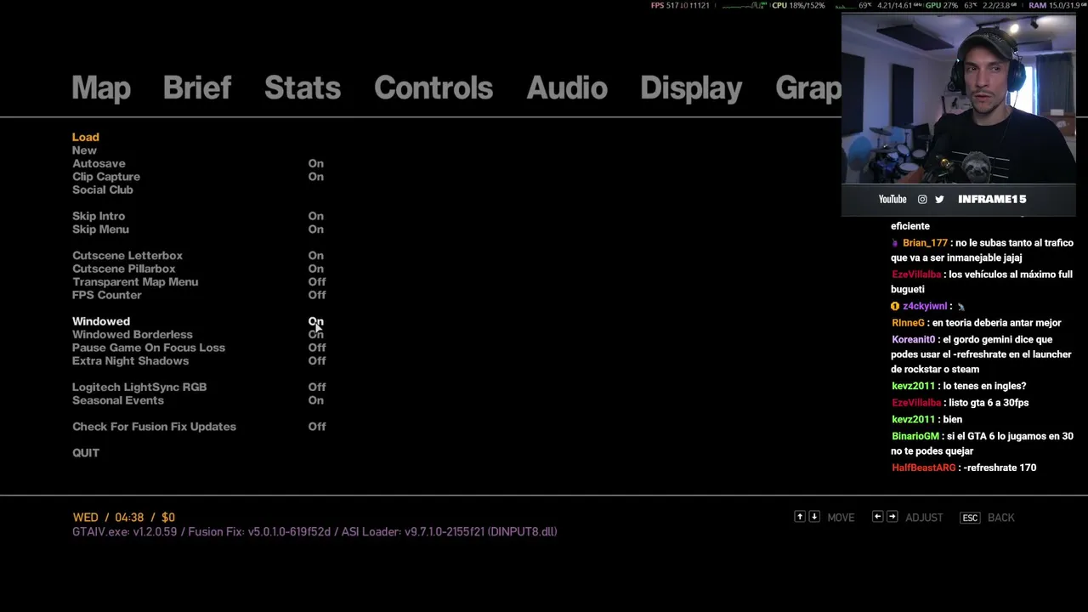Select the Transparent Map Menu label
This screenshot has height=612, width=1088.
pos(135,282)
